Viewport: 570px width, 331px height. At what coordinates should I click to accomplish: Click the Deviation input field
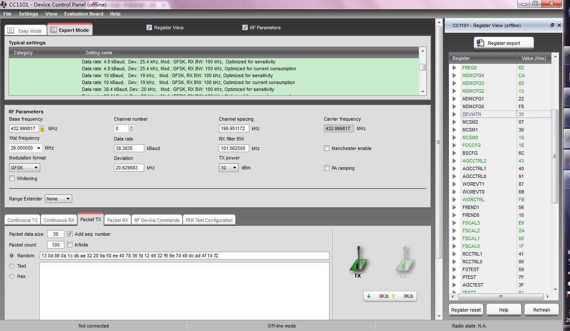tap(129, 168)
